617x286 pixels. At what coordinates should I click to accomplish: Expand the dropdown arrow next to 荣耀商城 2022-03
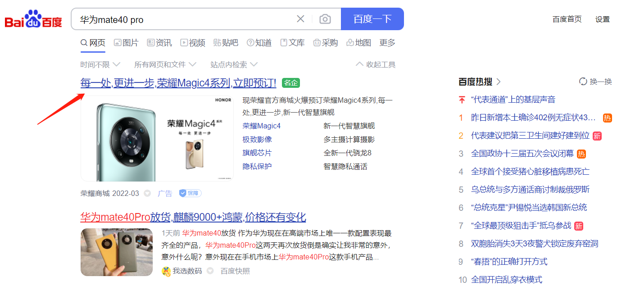[x=147, y=194]
